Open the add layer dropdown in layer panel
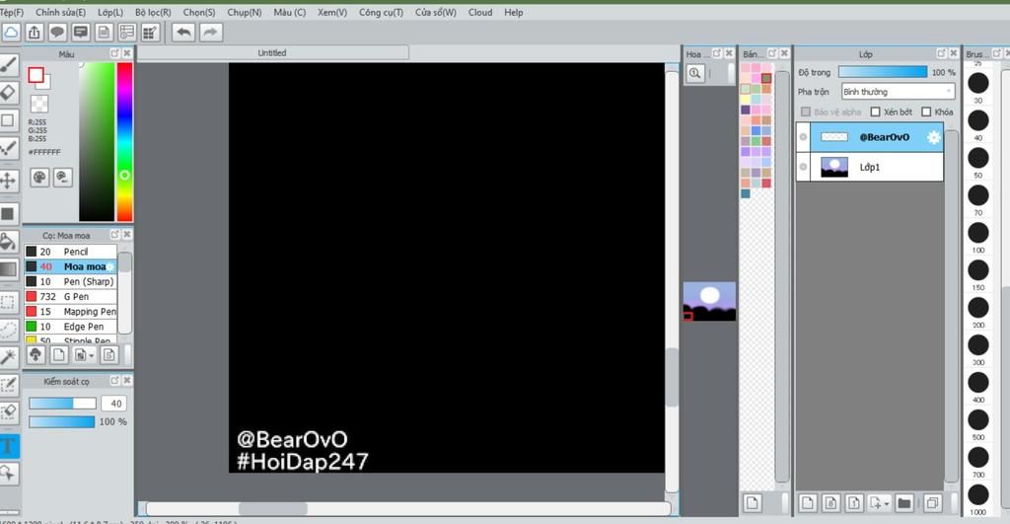The image size is (1010, 524). tap(879, 502)
